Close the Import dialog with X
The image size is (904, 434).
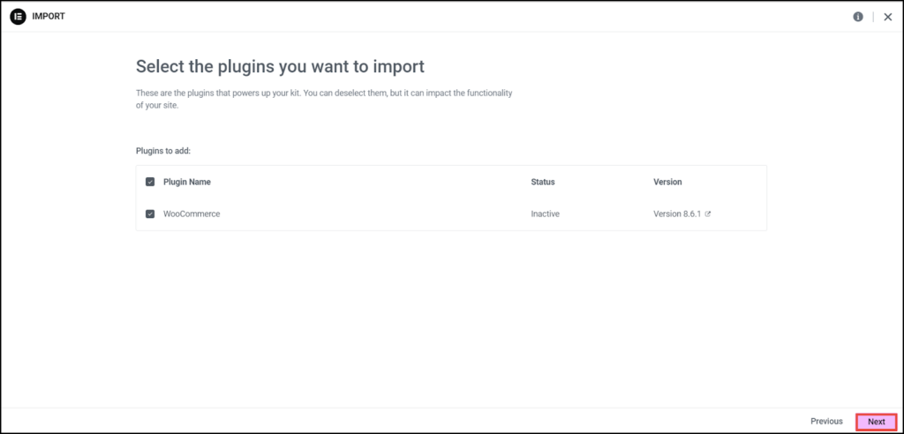coord(888,18)
